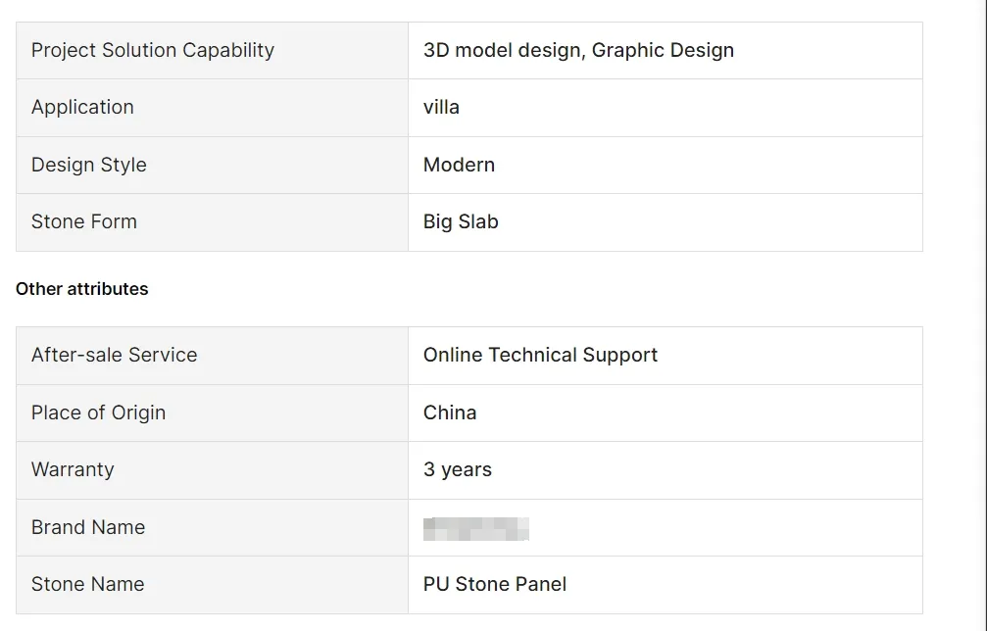Click the 'Stone Name' attribute label
The image size is (987, 631).
click(x=88, y=584)
